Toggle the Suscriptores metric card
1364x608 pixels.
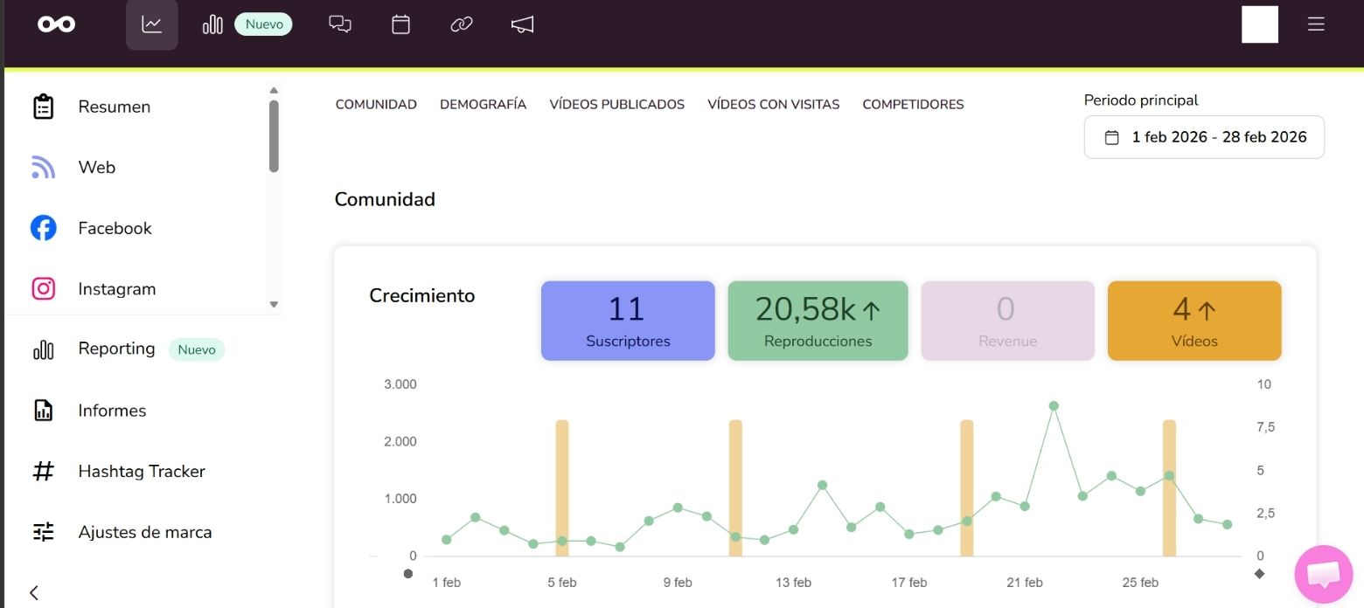[x=628, y=321]
